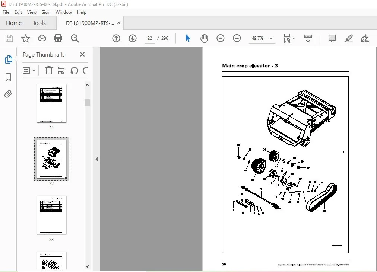Select the page 21 thumbnail
Screen dimensions: 377x272
pyautogui.click(x=51, y=103)
